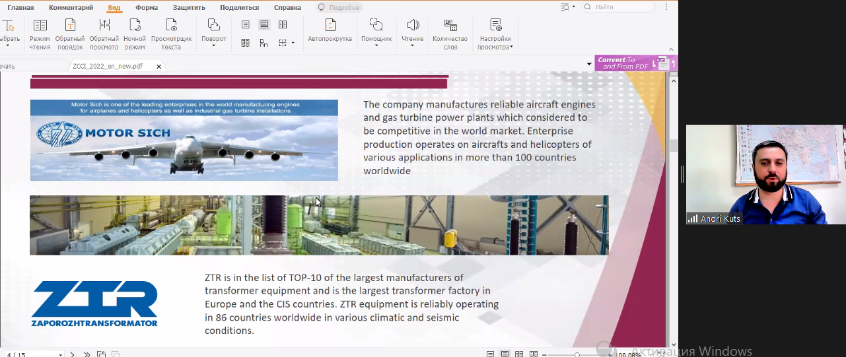The width and height of the screenshot is (846, 357).
Task: Click the panel divider handle beside video
Action: (682, 175)
